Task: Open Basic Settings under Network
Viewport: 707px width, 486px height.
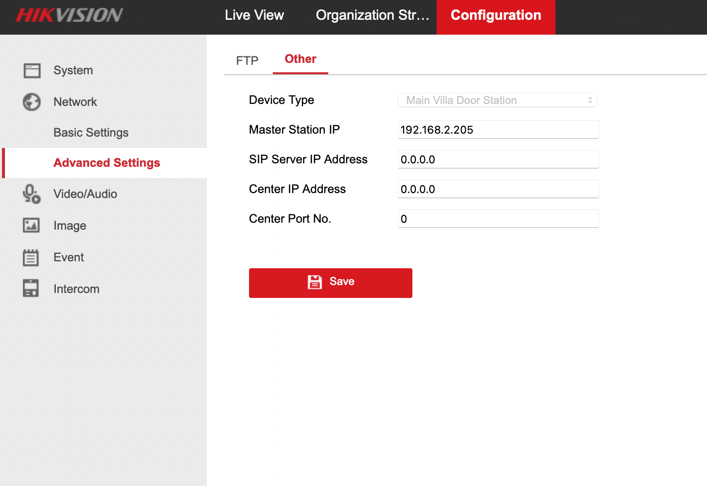Action: tap(91, 133)
